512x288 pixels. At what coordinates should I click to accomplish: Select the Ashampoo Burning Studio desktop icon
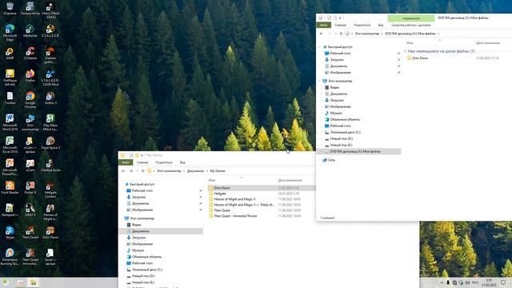(x=10, y=257)
